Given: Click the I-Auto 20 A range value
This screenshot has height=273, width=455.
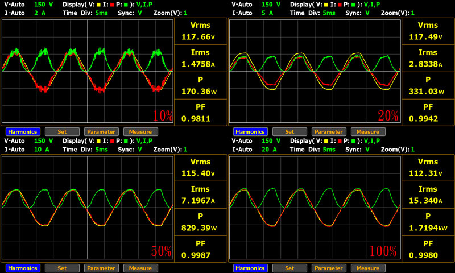Looking at the screenshot, I should click(x=269, y=150).
